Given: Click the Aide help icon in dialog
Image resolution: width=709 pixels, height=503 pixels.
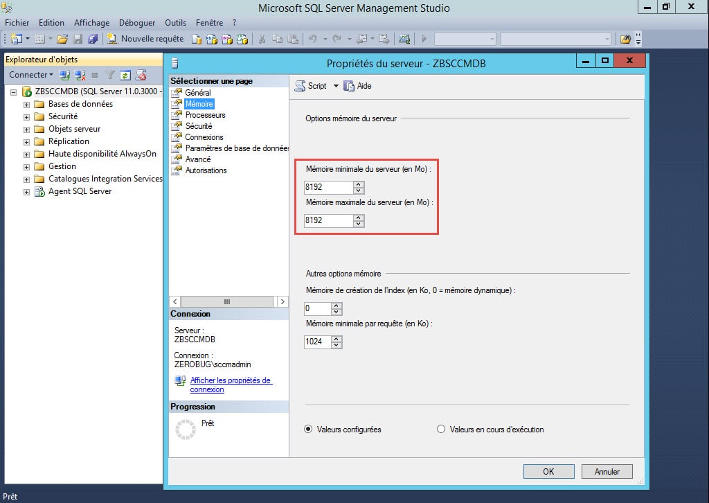Looking at the screenshot, I should (x=358, y=86).
